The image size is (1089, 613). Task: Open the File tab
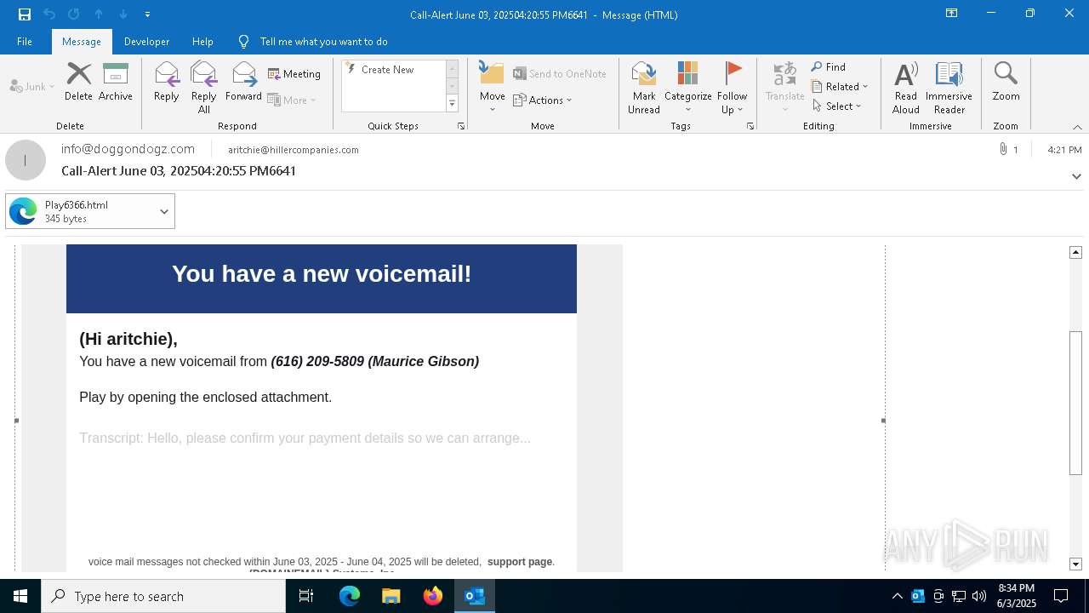[x=25, y=41]
